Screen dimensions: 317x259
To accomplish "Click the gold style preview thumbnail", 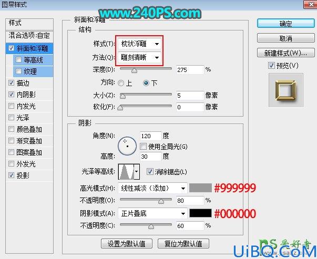I will 285,90.
